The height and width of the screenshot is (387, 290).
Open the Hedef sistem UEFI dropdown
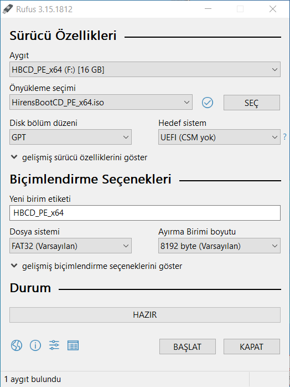pyautogui.click(x=219, y=137)
